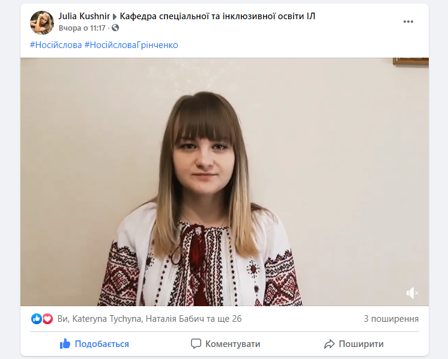Open the three-dot post options menu
The height and width of the screenshot is (359, 448).
click(408, 22)
